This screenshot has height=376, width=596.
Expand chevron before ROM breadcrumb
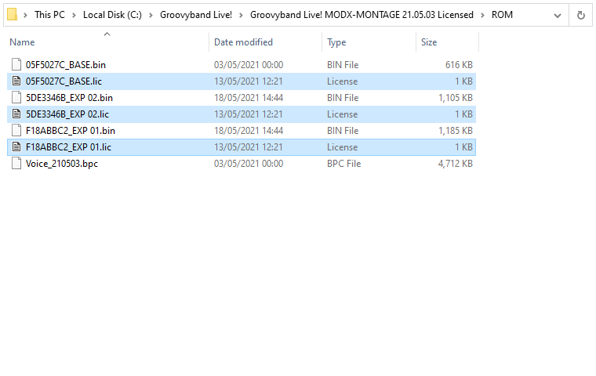pos(482,15)
